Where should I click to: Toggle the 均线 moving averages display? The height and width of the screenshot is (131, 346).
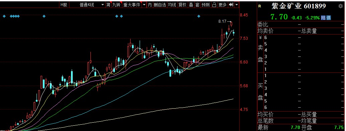tap(172, 5)
